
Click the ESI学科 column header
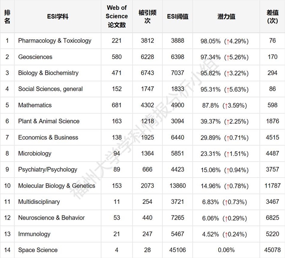coord(58,17)
